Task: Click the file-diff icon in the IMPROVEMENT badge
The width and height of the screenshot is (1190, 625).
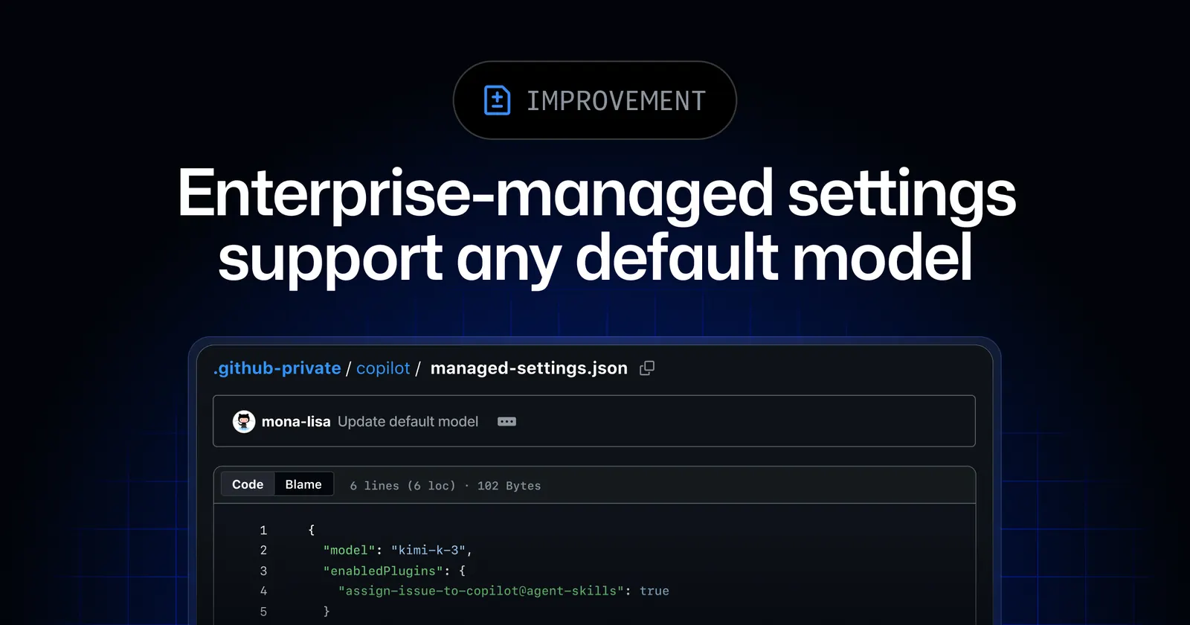Action: point(497,100)
